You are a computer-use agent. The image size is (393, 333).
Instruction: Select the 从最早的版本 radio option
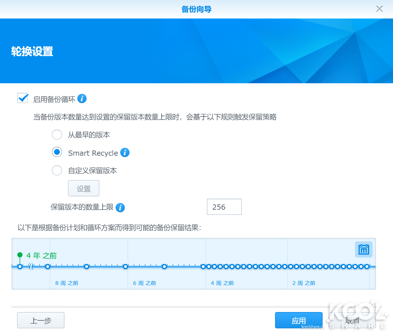coord(57,135)
